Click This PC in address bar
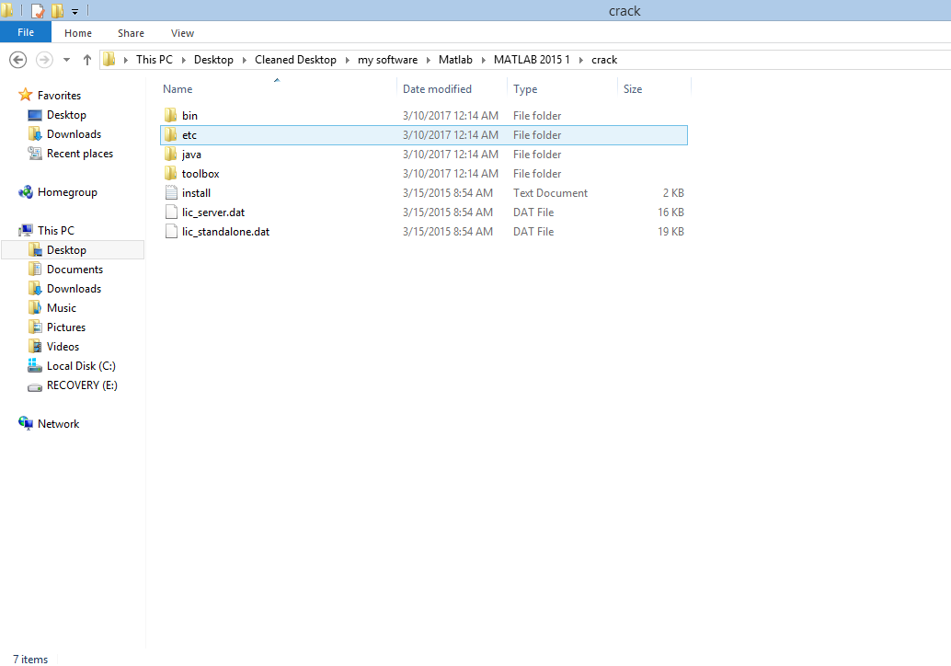The image size is (951, 666). click(x=154, y=60)
